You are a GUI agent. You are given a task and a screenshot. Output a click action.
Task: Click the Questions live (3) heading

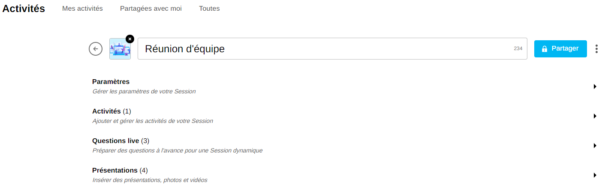pyautogui.click(x=120, y=141)
